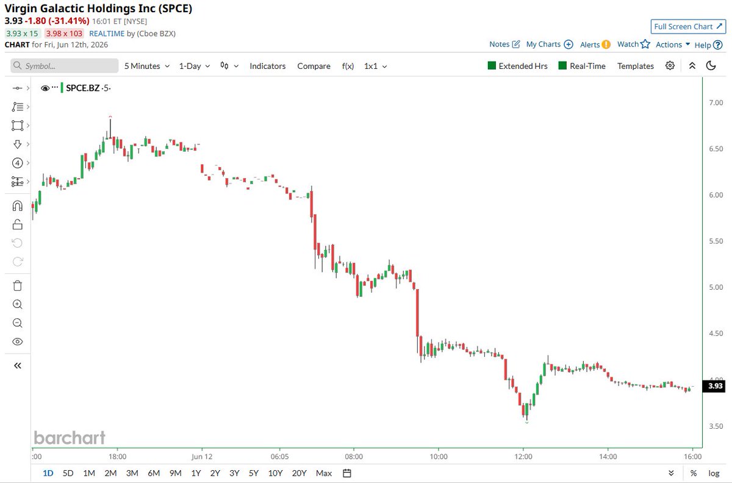Open the bottom-right scale options arrow

click(x=671, y=473)
